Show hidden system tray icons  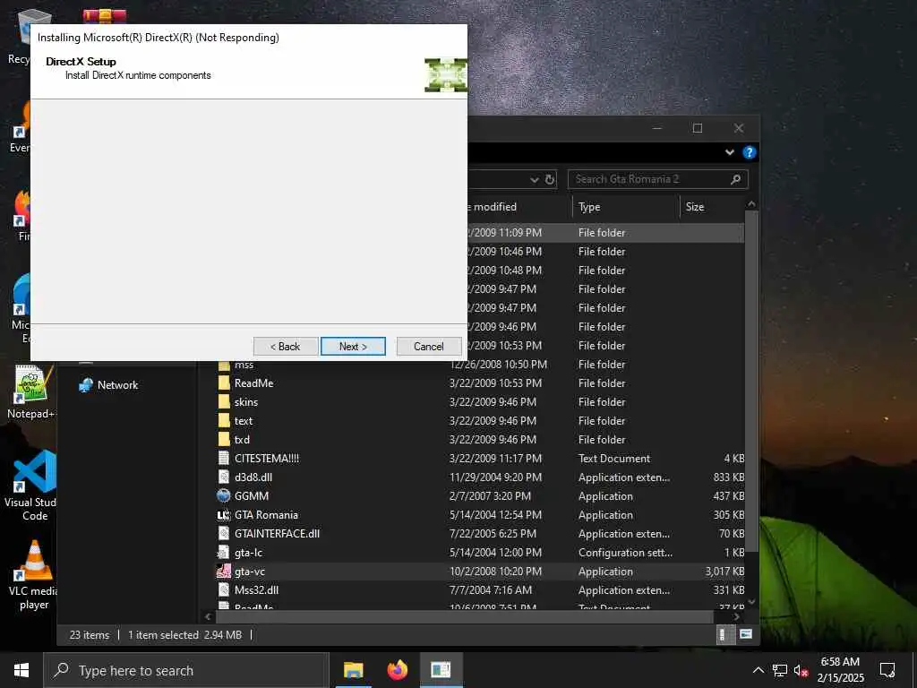click(x=758, y=670)
